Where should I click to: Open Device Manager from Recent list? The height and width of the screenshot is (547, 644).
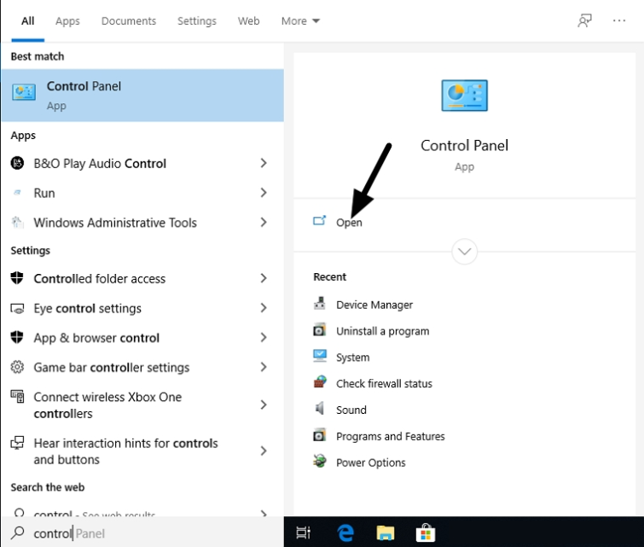coord(374,305)
